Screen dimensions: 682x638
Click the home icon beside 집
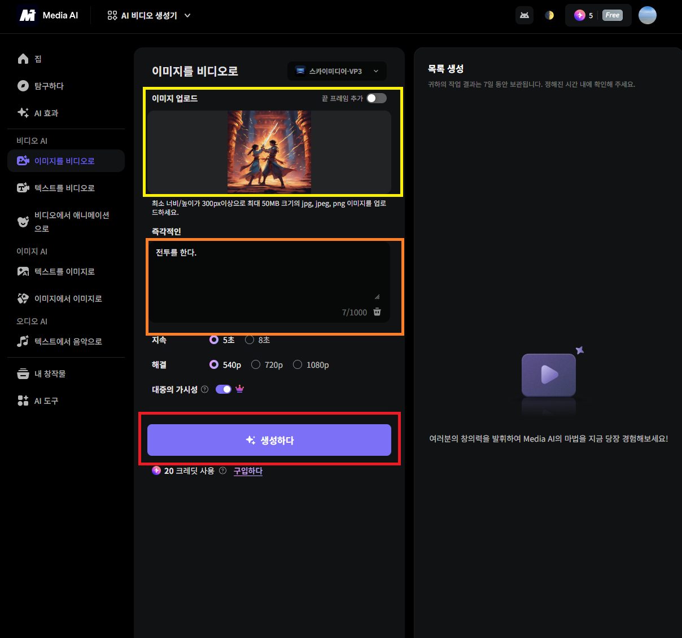[x=23, y=59]
